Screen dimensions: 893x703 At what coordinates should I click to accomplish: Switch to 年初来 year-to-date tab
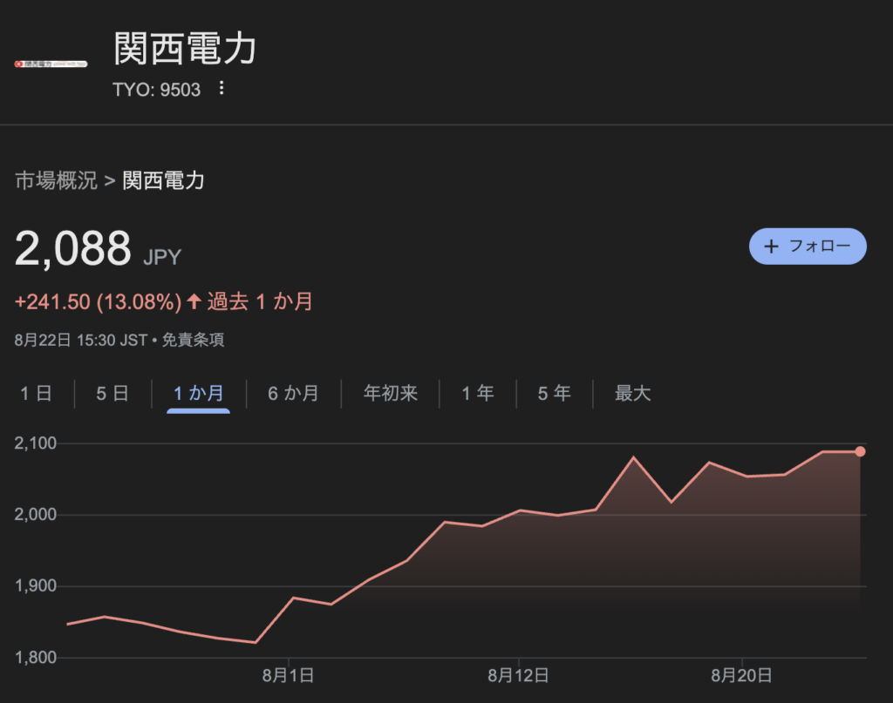390,393
